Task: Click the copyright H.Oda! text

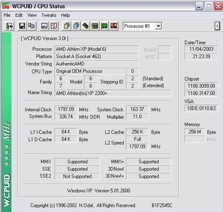Action: point(83,205)
